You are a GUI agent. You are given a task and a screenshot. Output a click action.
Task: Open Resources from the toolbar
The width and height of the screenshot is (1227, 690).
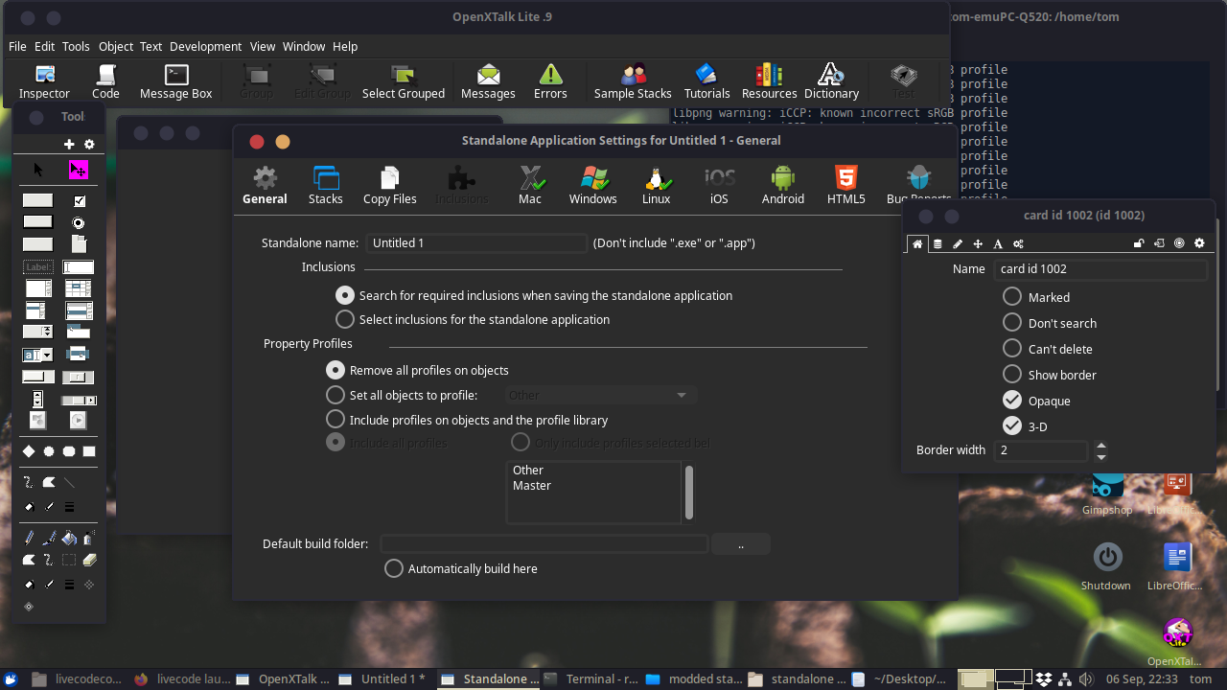[769, 81]
